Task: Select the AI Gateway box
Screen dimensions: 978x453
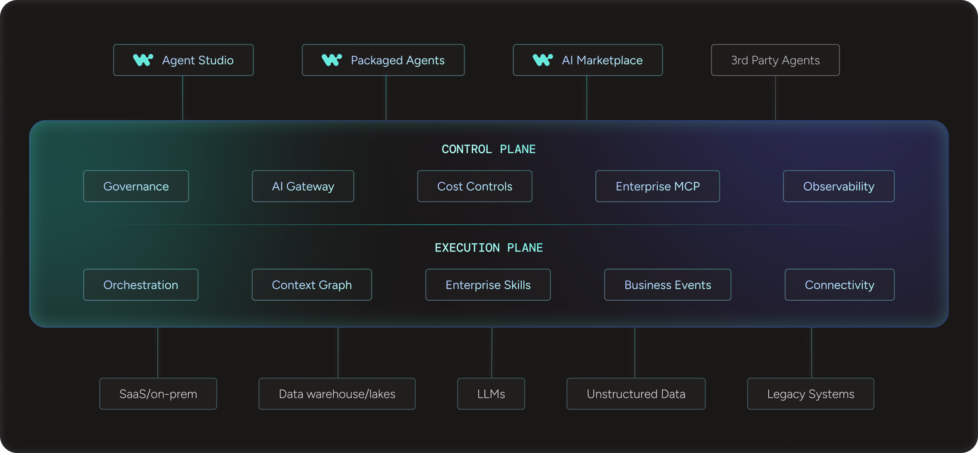Action: (x=303, y=186)
